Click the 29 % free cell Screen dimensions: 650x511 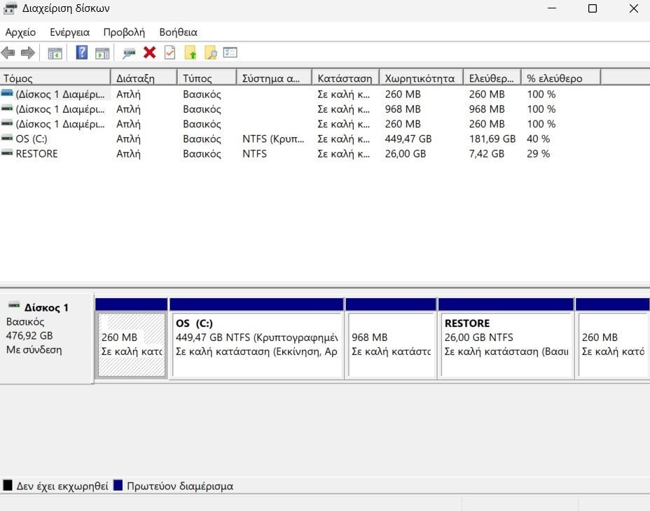point(538,154)
